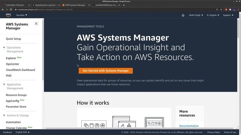241x135 pixels.
Task: Open the Services dropdown
Action: point(22,15)
